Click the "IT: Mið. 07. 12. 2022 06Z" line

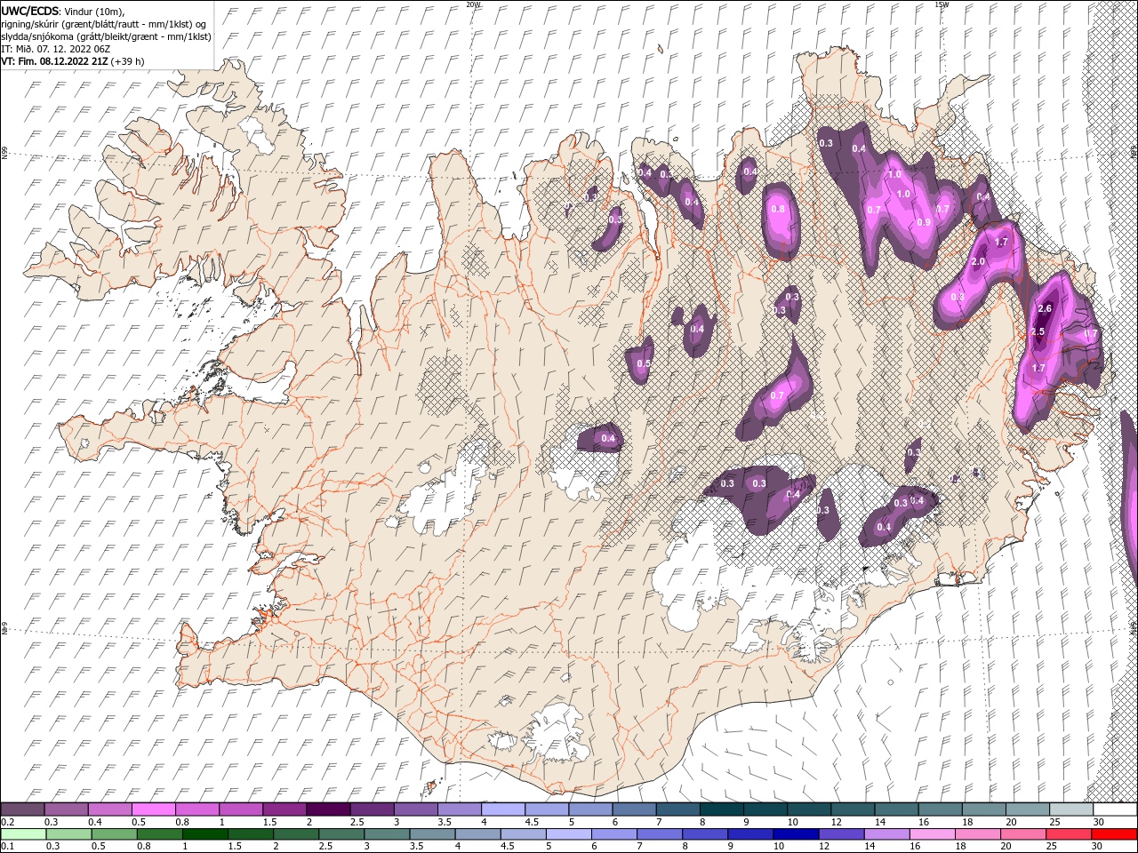click(x=55, y=49)
